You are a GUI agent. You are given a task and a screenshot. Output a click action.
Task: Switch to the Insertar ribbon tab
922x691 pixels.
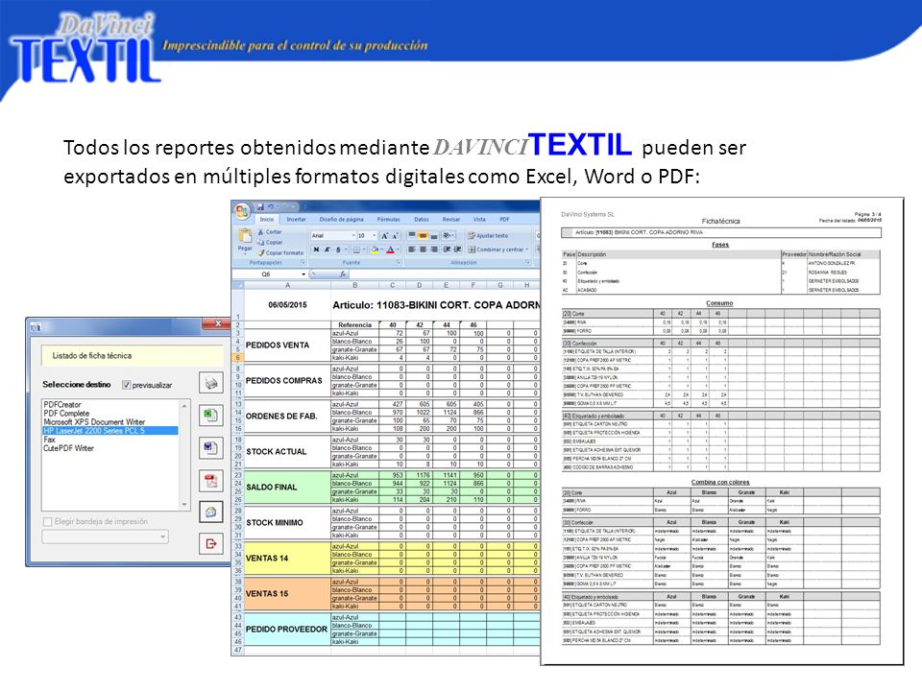point(296,219)
